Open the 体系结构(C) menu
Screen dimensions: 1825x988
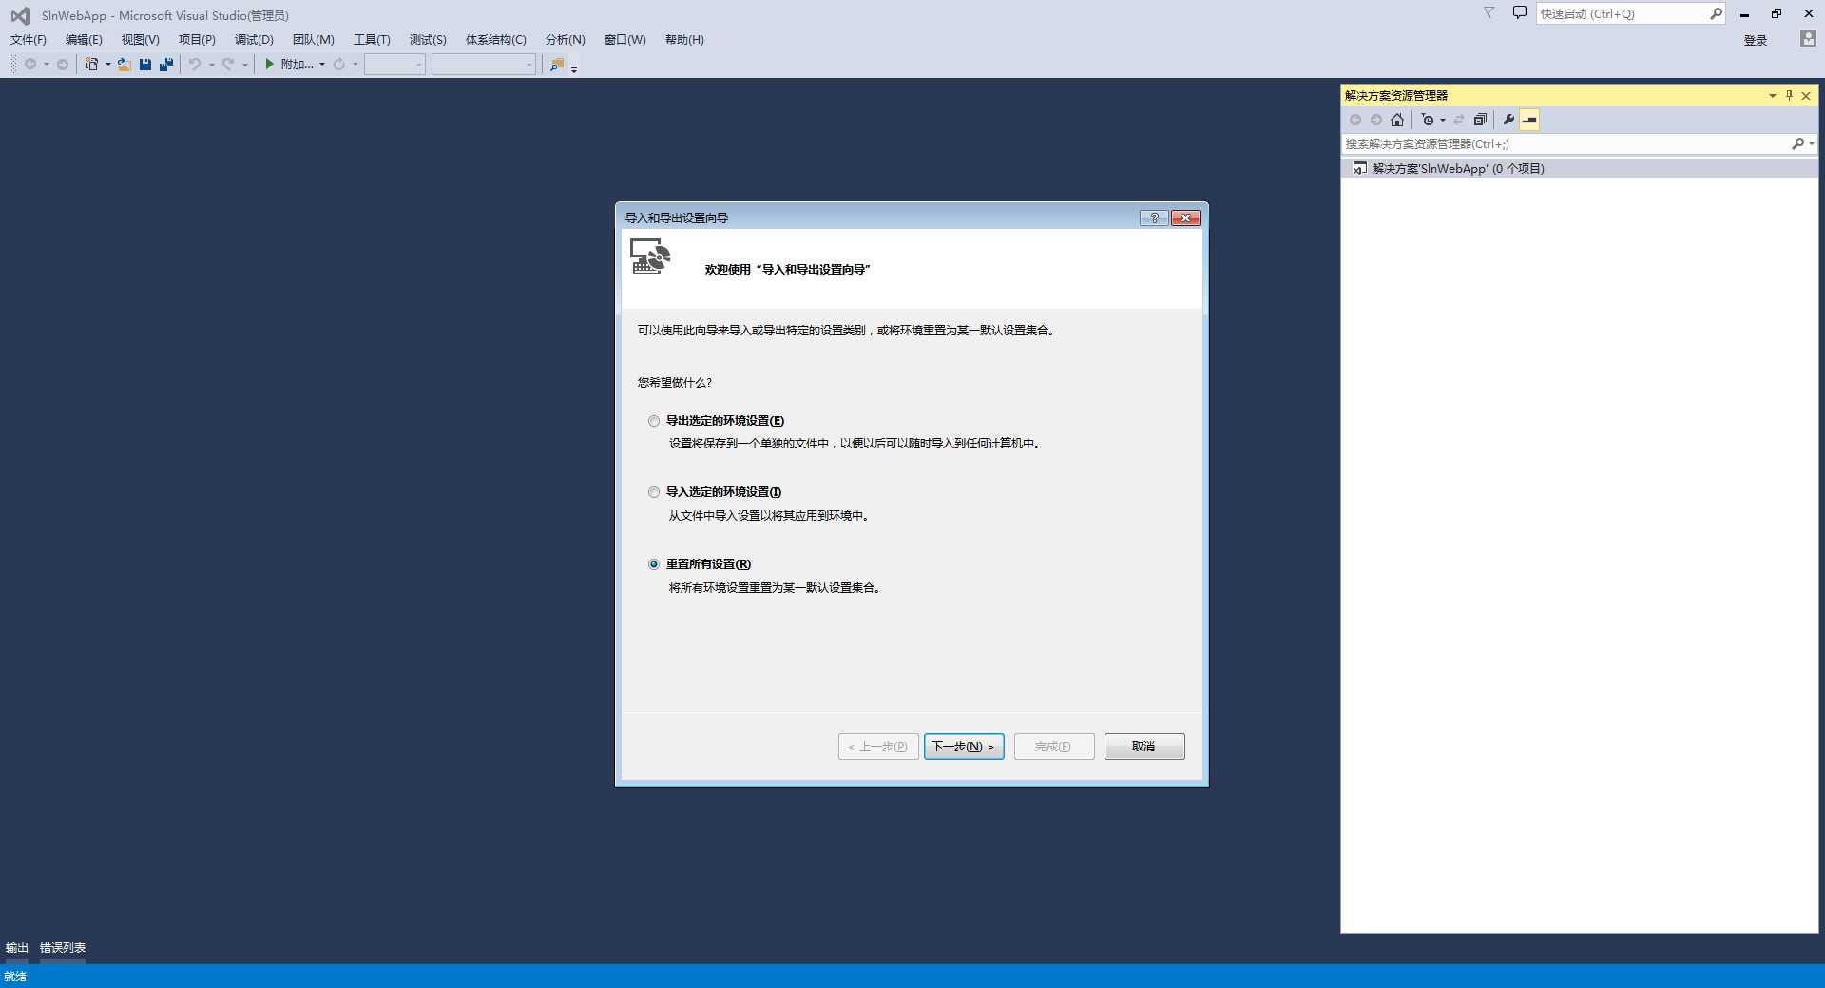[x=495, y=39]
